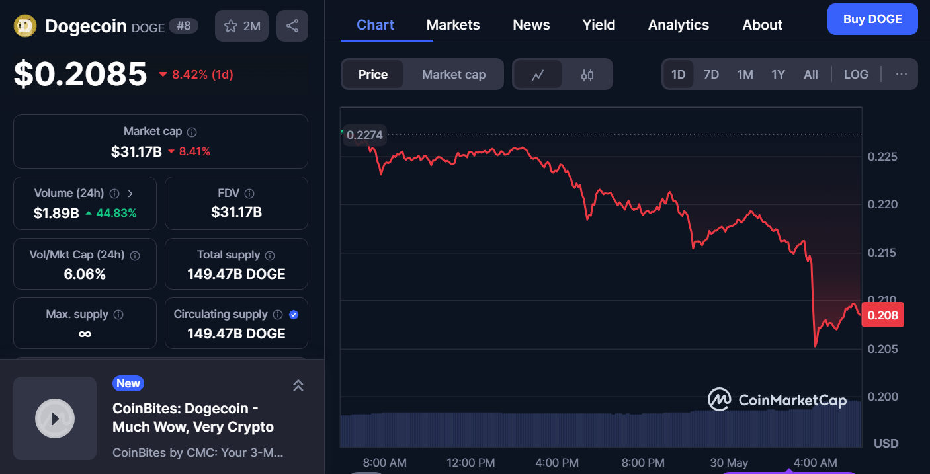
Task: Click the 6.06% Vol/Mkt Cap value
Action: [85, 274]
